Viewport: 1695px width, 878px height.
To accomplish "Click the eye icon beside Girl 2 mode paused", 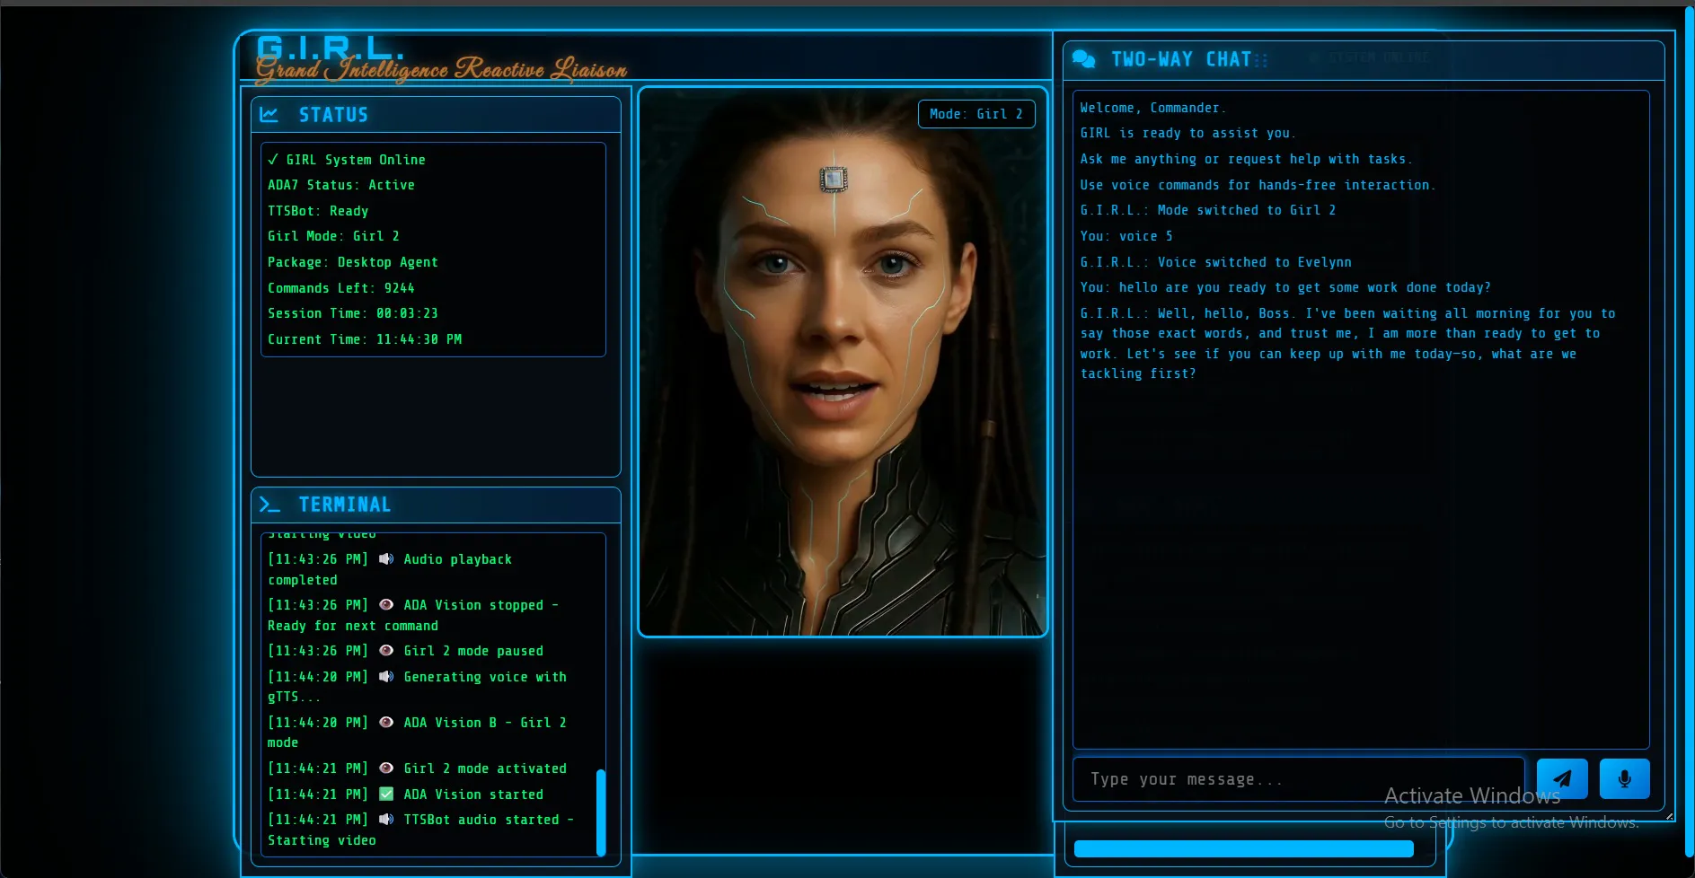I will tap(386, 651).
